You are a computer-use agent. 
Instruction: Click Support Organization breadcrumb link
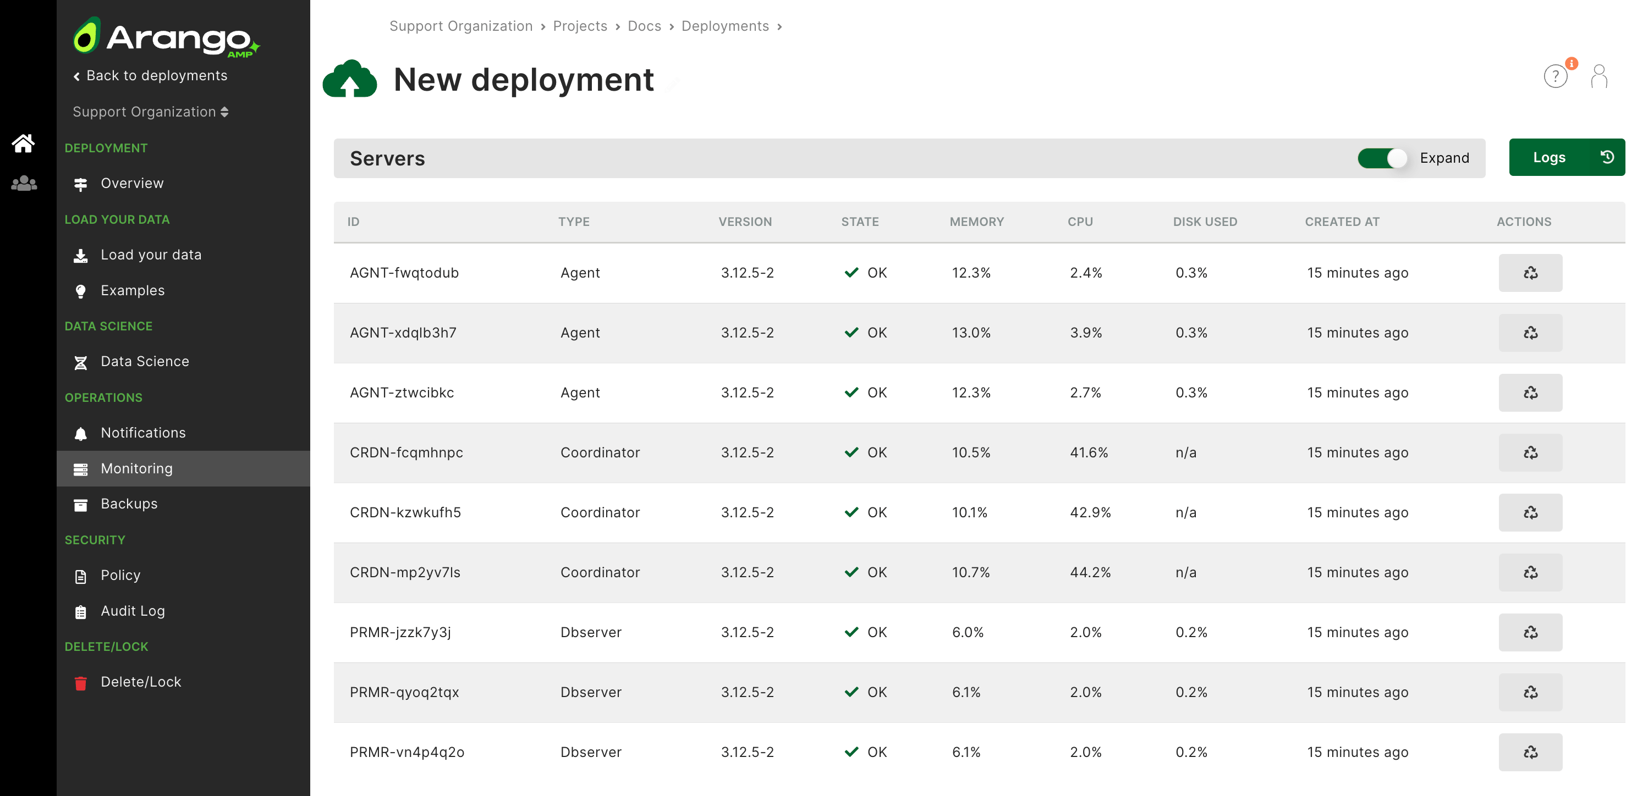pyautogui.click(x=460, y=26)
